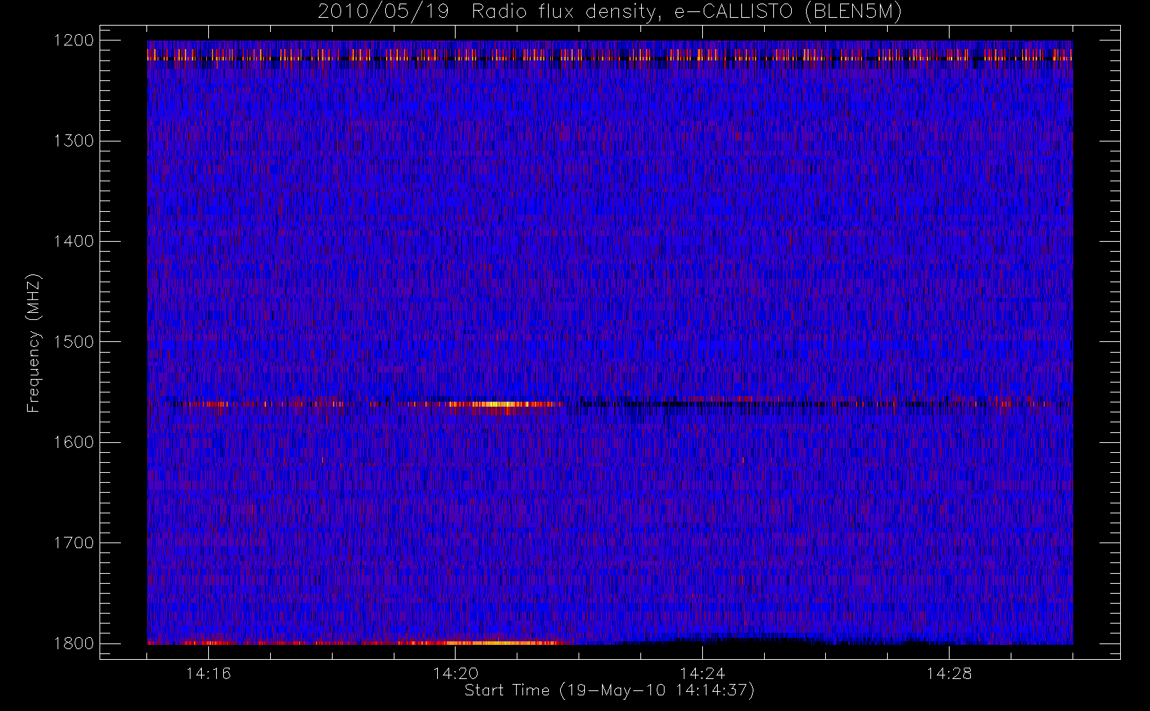Select the 1500 frequency tick label
Viewport: 1150px width, 711px height.
pos(75,342)
